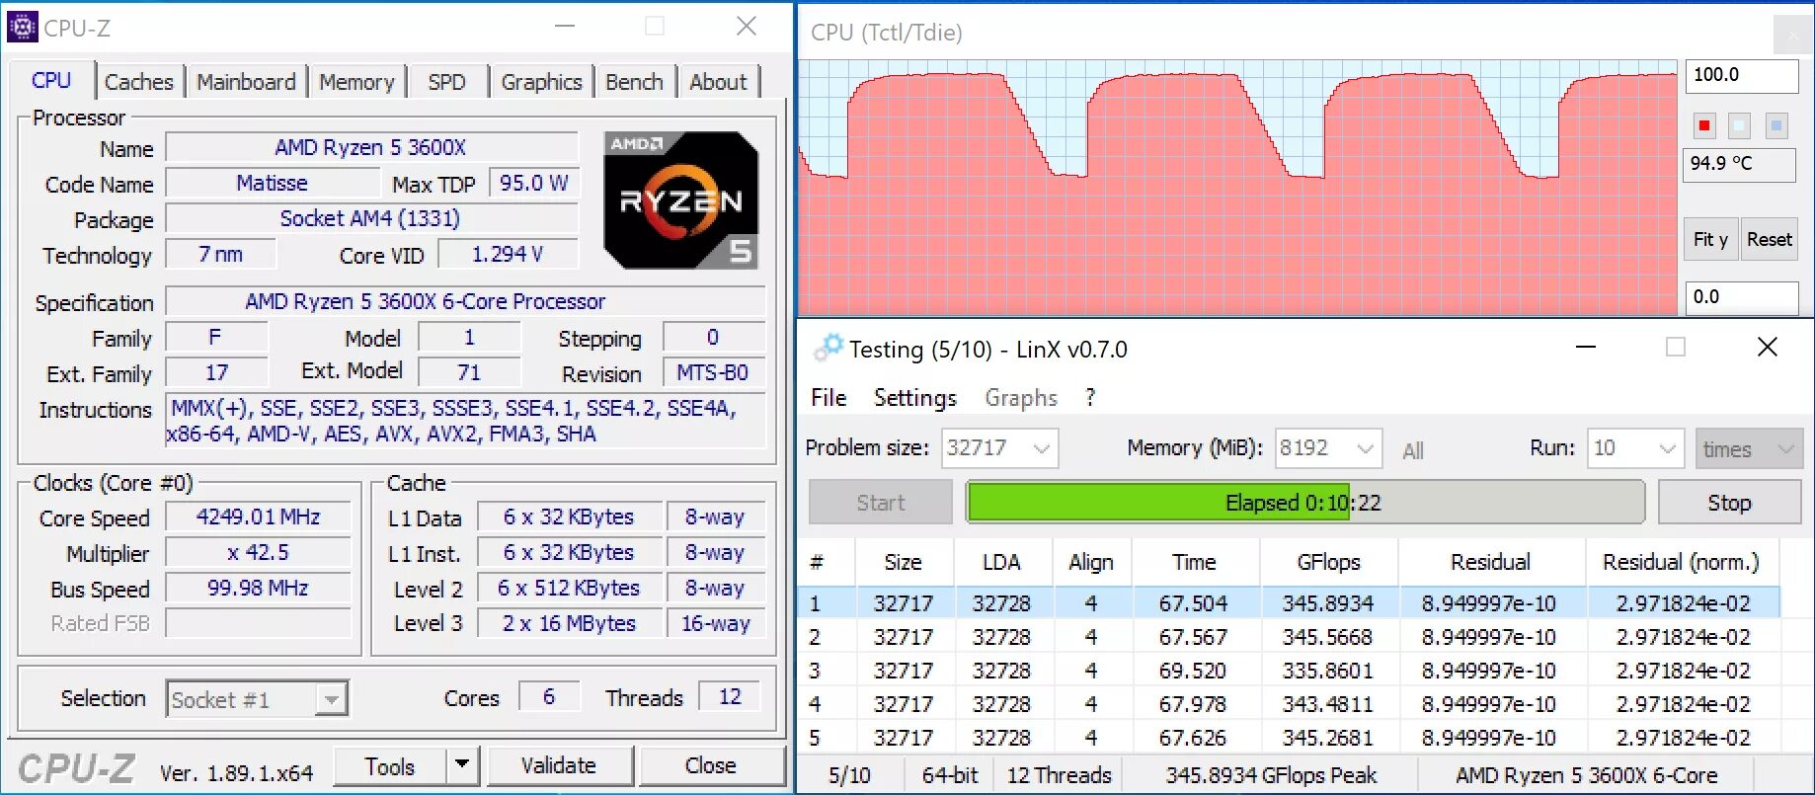Open the Bench tab

pos(634,82)
